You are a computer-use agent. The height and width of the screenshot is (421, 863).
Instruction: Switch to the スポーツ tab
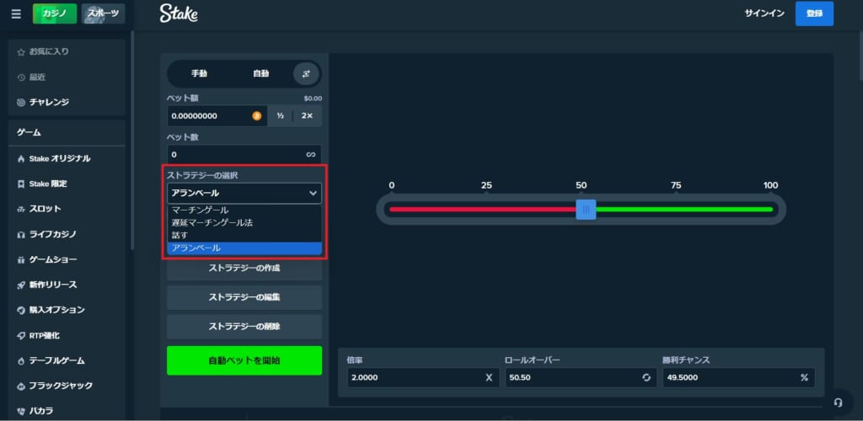[103, 13]
